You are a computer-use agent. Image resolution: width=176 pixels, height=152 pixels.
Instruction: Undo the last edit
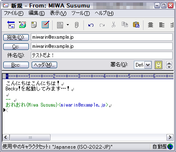tap(91, 25)
